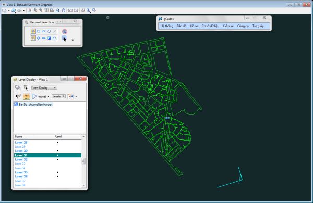Select the Block selection method icon

39,31
